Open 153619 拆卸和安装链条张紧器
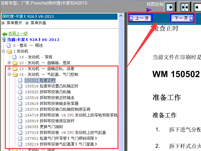201x151 pixels. click(x=52, y=104)
